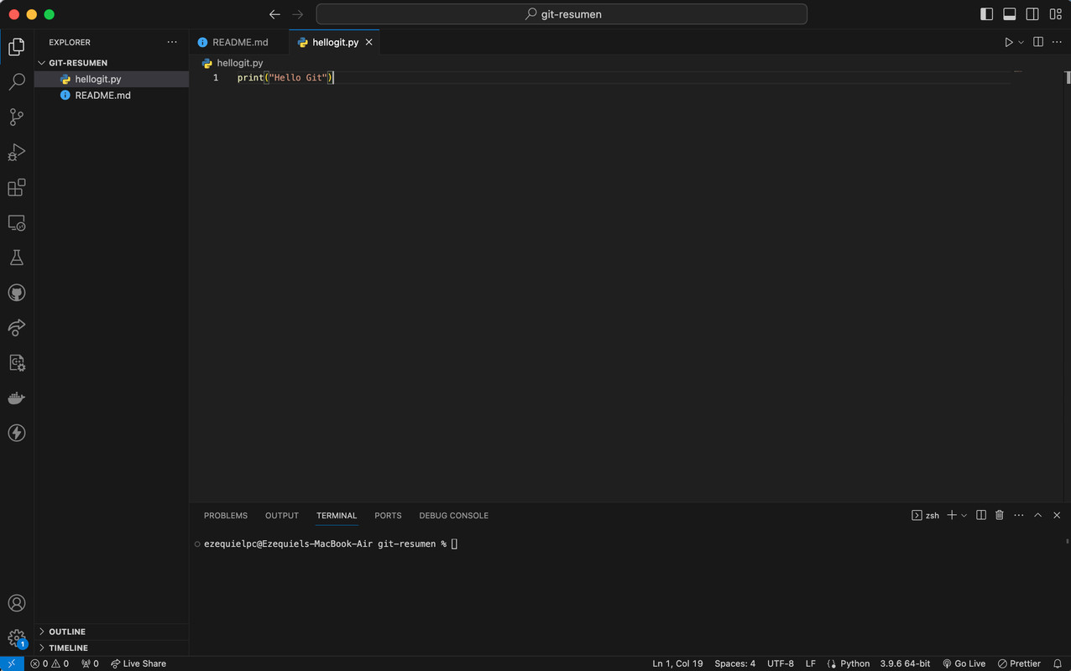Screen dimensions: 1071x671
Task: Open the Source Control view
Action: click(17, 117)
